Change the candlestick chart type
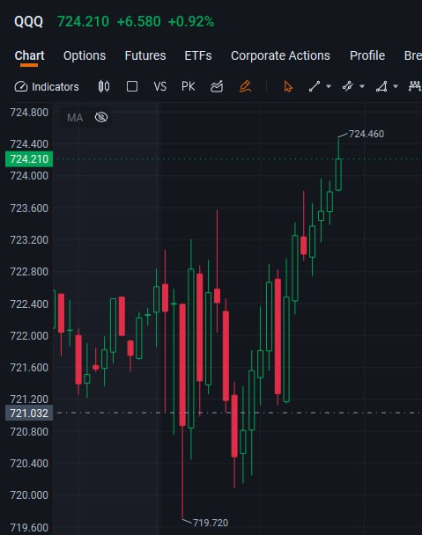The image size is (422, 535). pos(104,86)
